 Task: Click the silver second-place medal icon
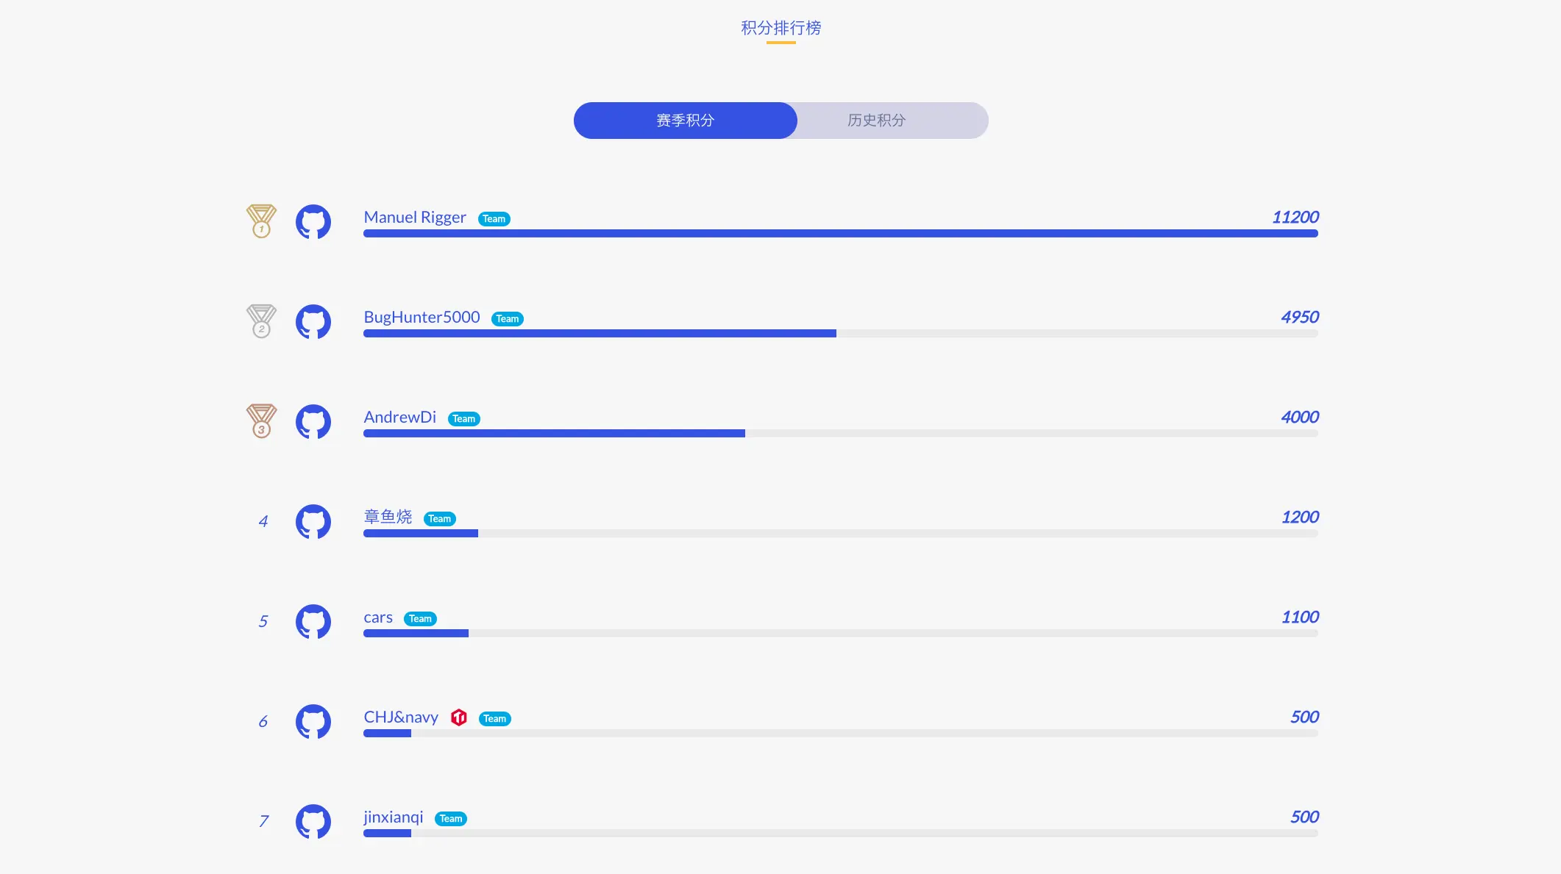click(261, 321)
